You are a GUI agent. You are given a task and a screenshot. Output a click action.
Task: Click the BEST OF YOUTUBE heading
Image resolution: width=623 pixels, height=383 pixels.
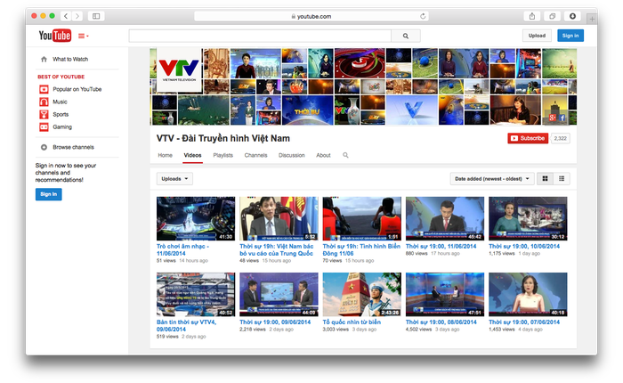(61, 77)
